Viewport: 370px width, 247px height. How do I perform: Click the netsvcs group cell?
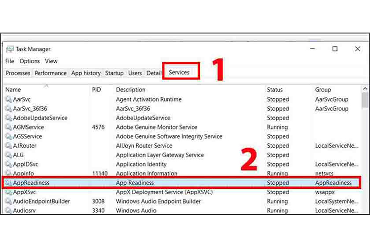point(324,173)
